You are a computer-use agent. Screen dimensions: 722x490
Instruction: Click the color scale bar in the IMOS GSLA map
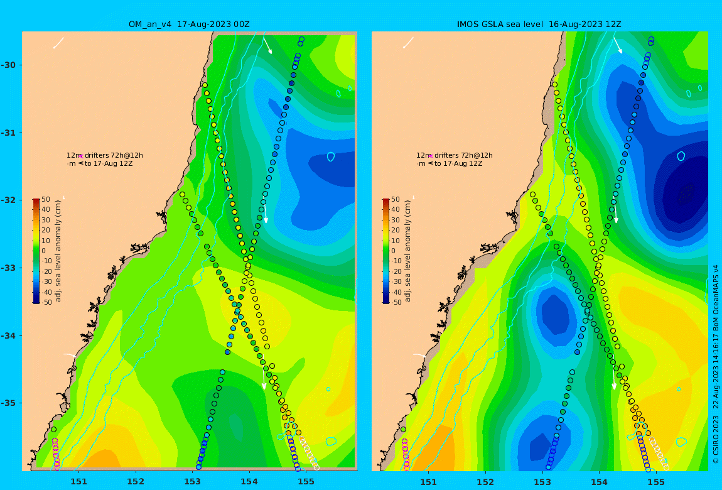(386, 251)
